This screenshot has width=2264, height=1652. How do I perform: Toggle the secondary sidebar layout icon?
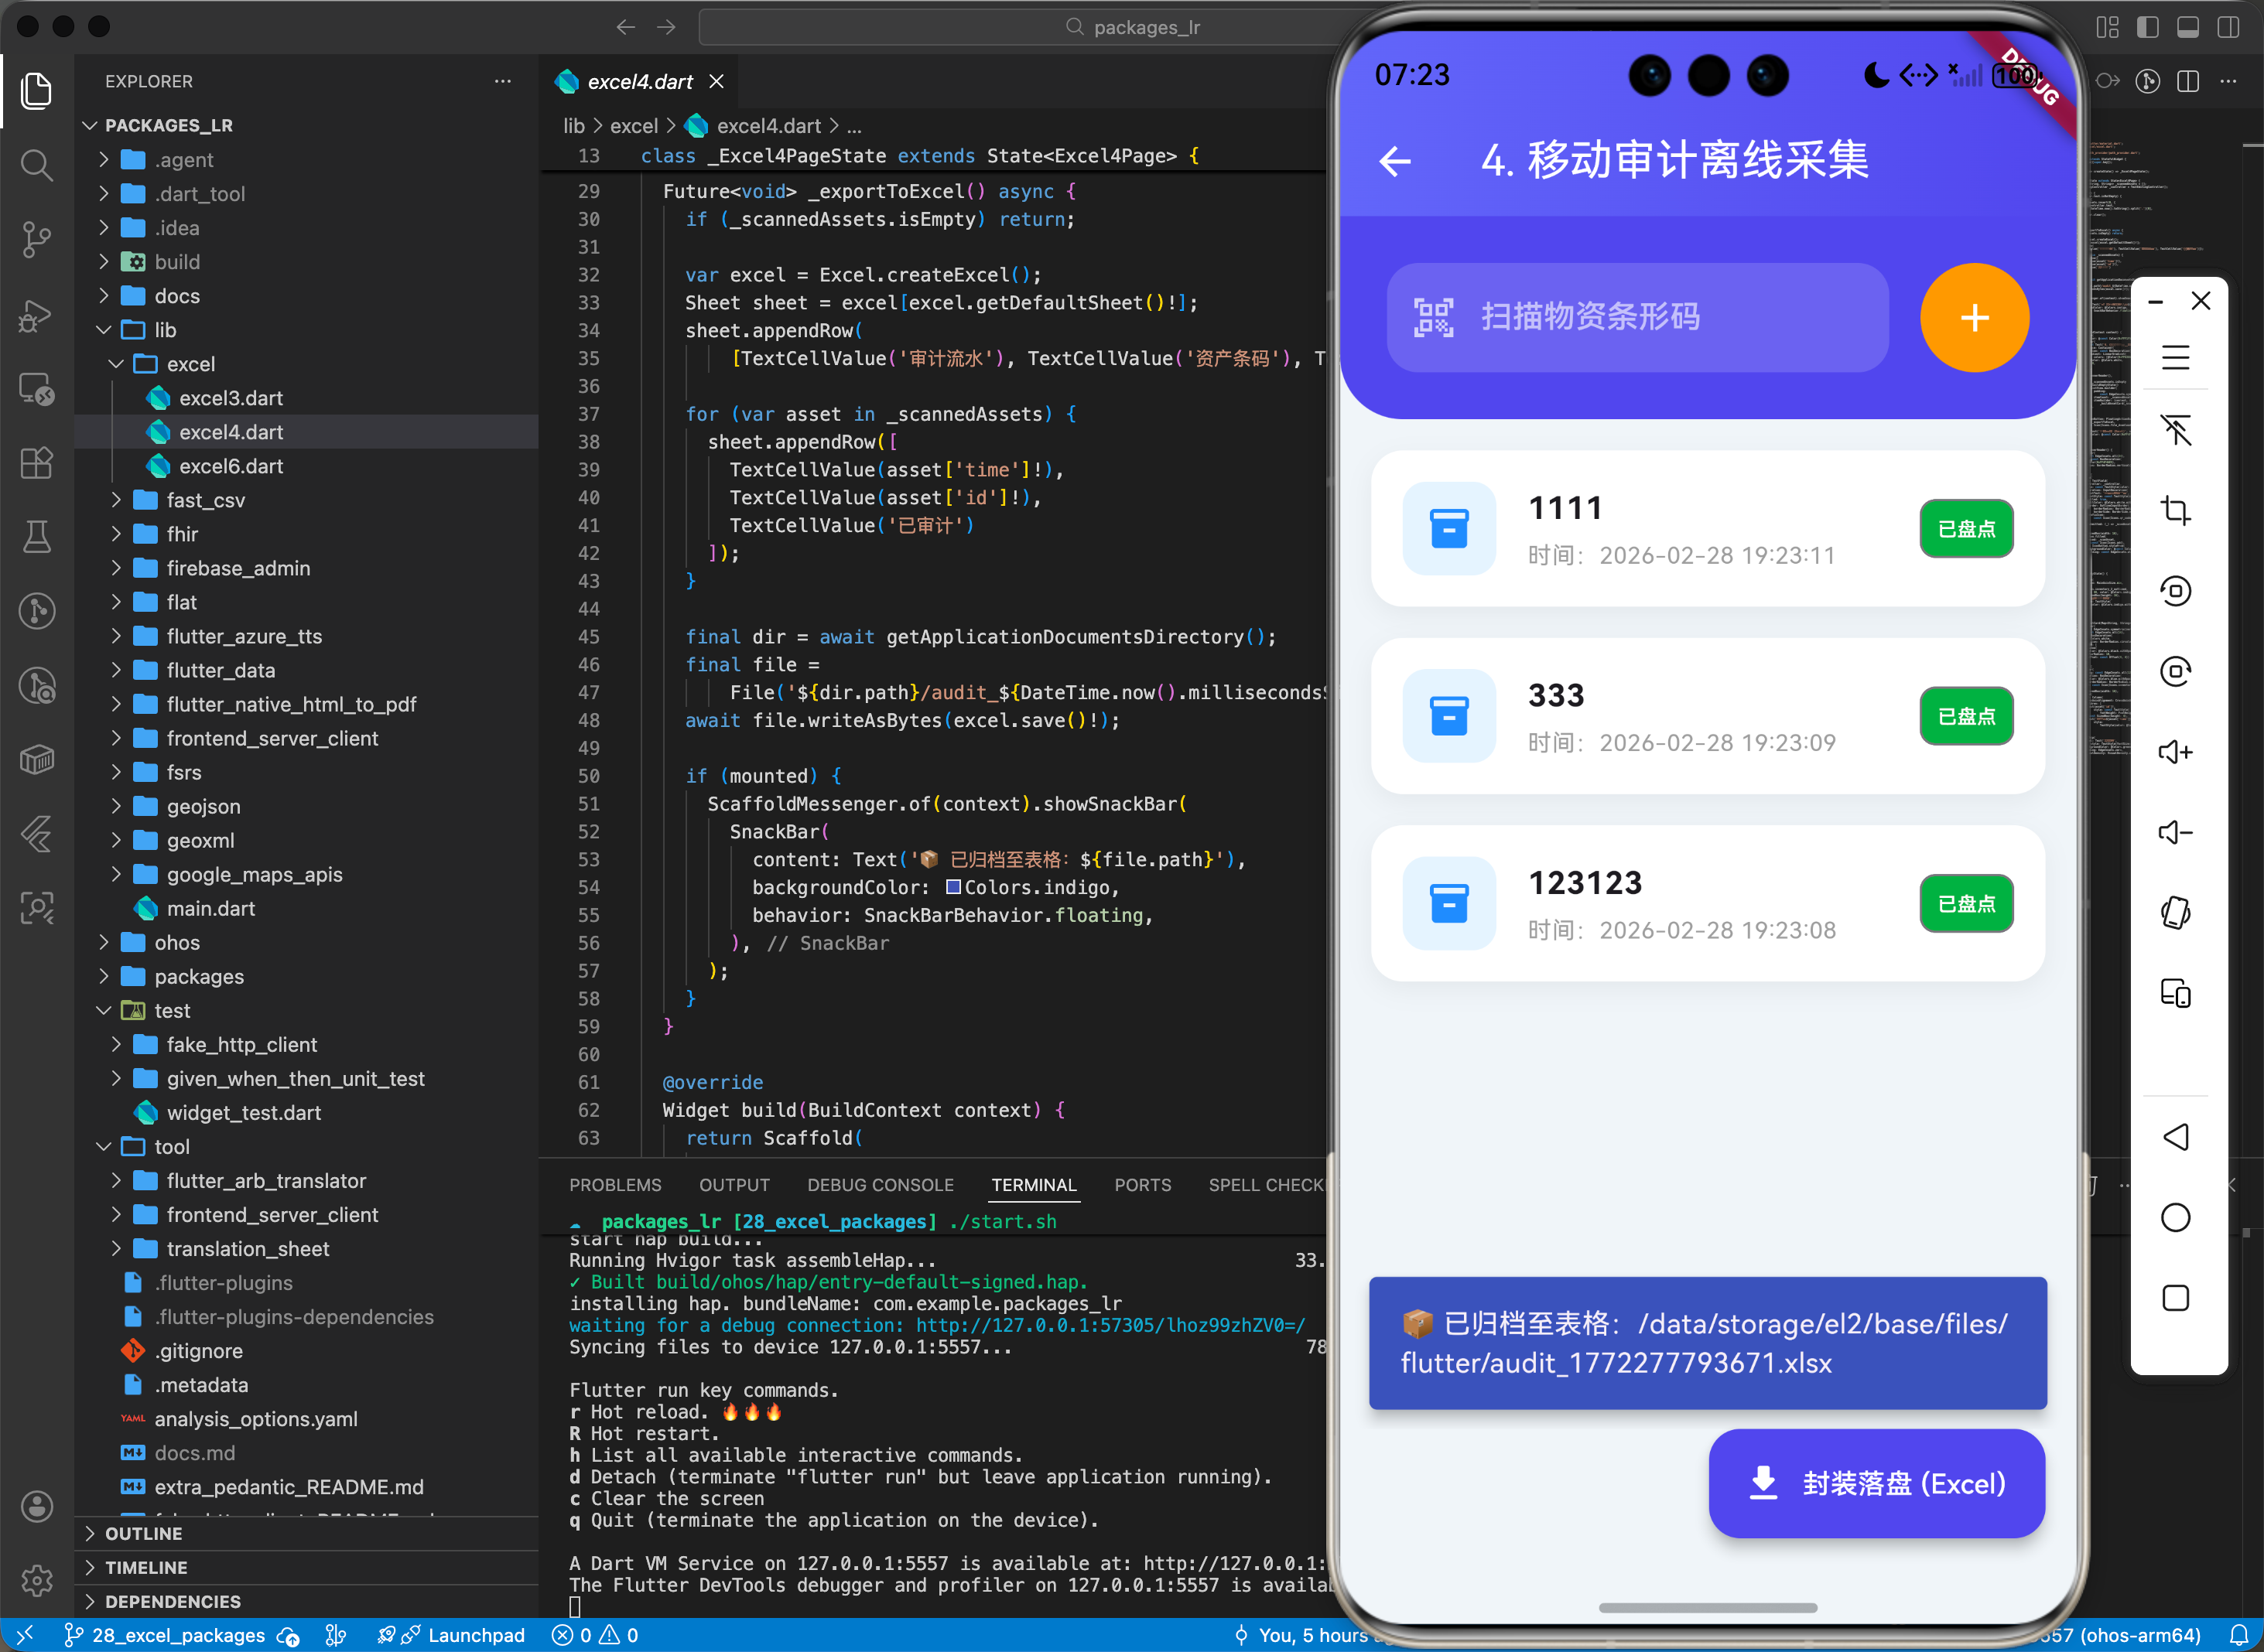[x=2228, y=27]
